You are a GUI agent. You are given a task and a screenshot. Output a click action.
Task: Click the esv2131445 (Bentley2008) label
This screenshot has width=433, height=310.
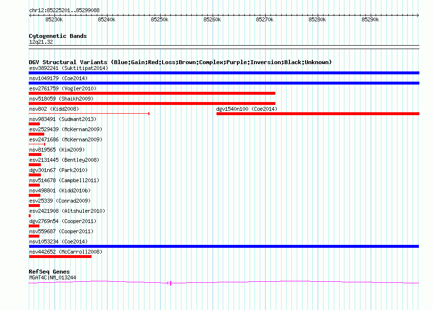(64, 160)
